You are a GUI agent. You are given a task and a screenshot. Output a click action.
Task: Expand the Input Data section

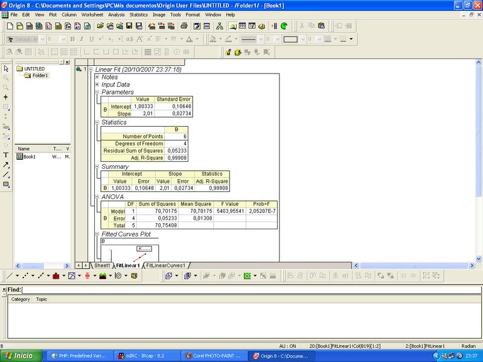[x=97, y=85]
